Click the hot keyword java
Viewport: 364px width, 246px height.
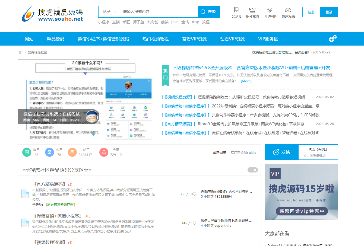click(175, 22)
